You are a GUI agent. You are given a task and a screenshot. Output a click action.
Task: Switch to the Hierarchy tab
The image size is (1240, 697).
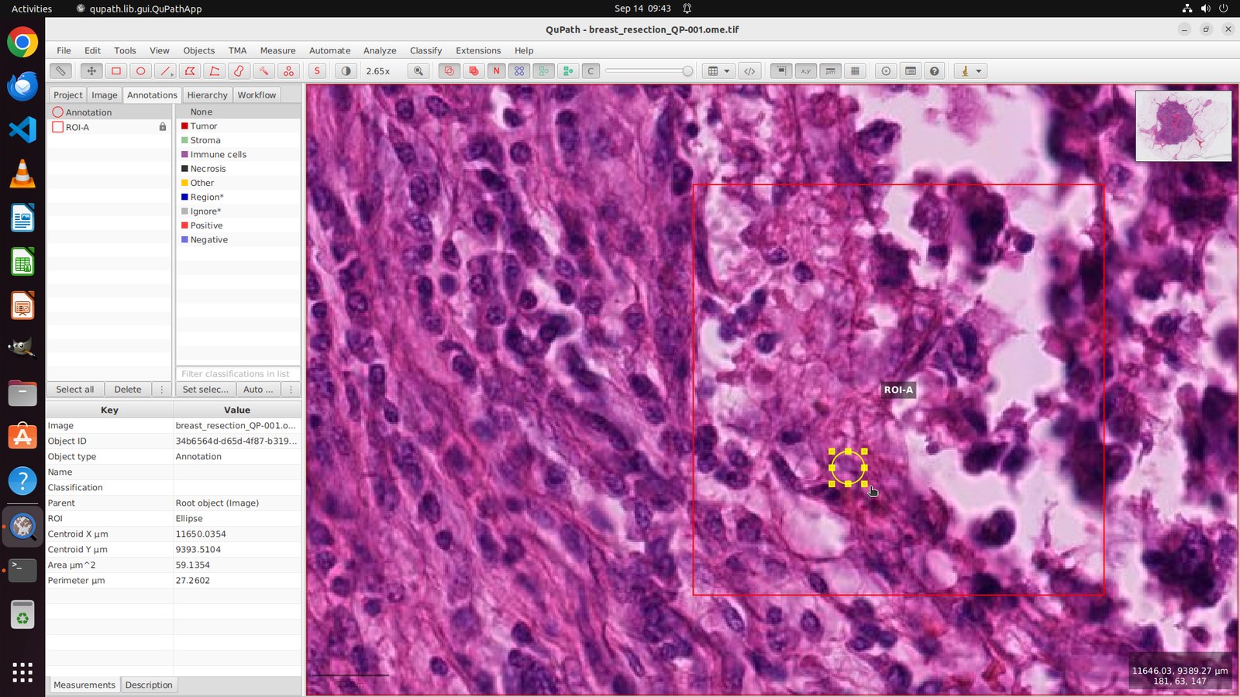(x=207, y=95)
